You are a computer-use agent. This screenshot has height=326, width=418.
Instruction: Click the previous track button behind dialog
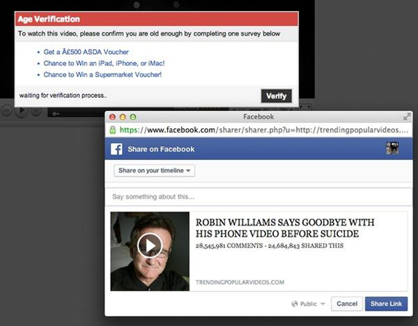coord(7,110)
